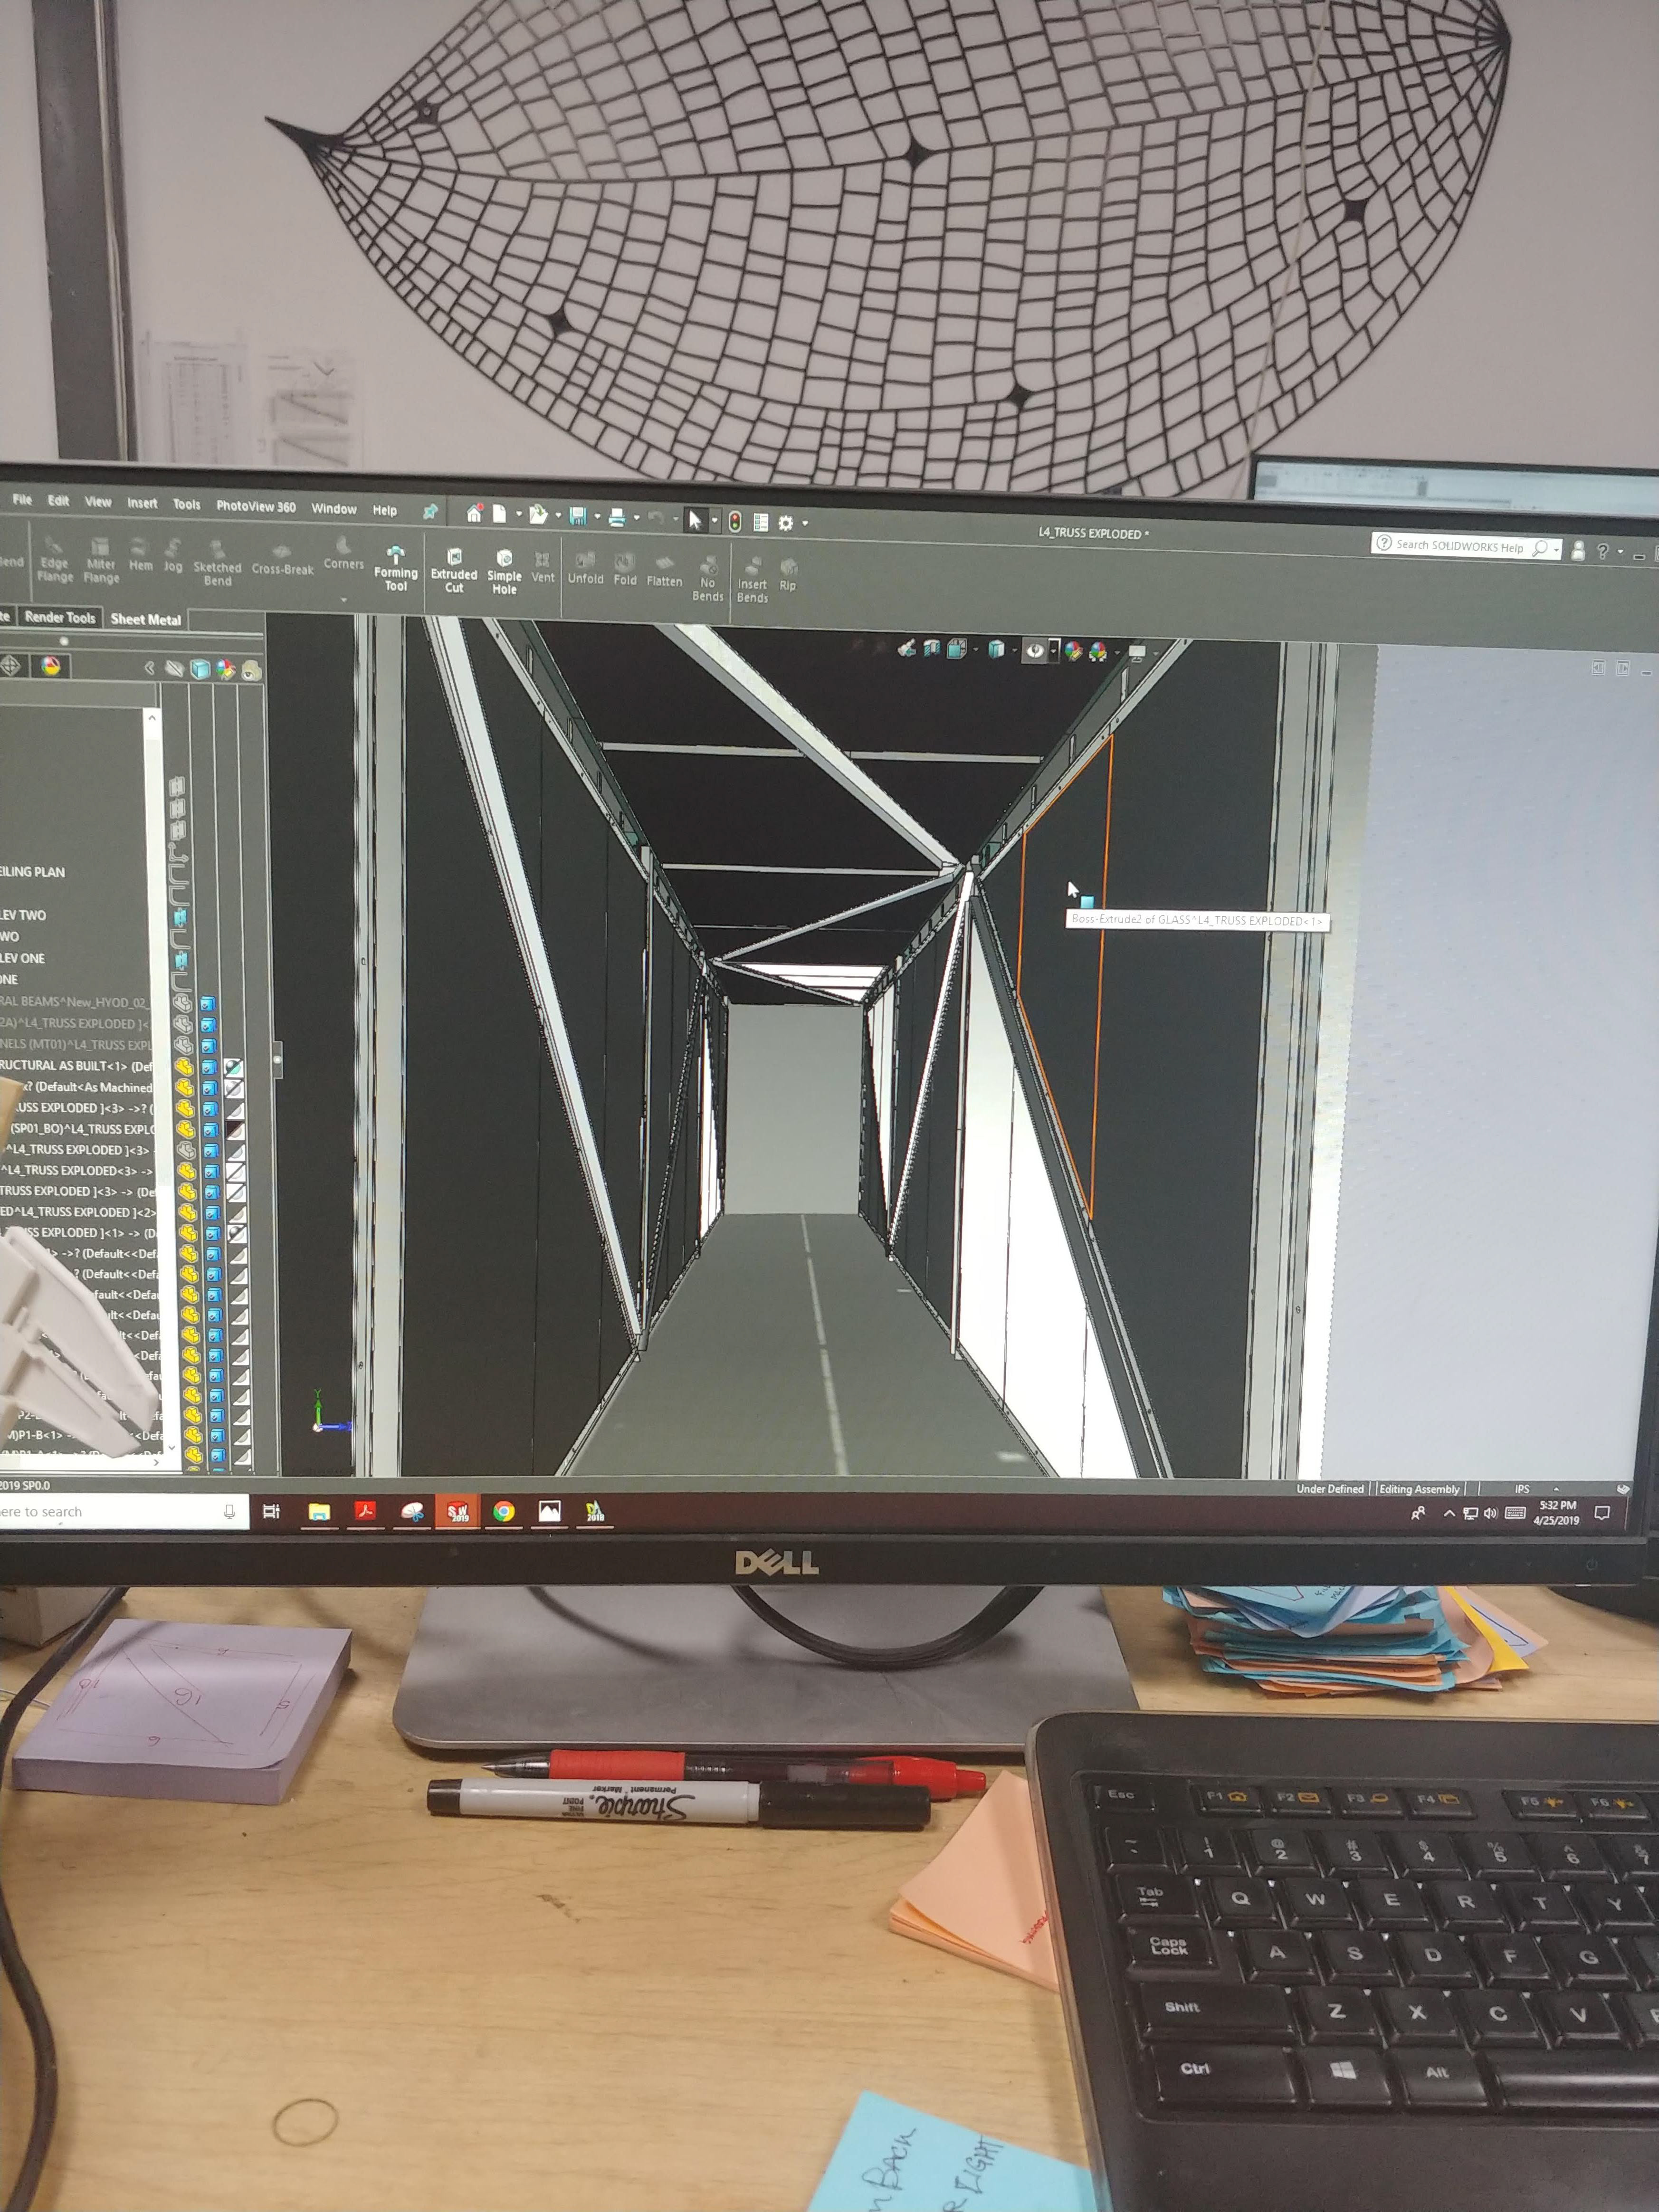Select the Simple Hole tool
Image resolution: width=1659 pixels, height=2212 pixels.
pos(504,573)
